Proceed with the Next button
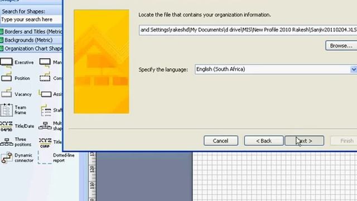This screenshot has width=357, height=201. coord(305,141)
